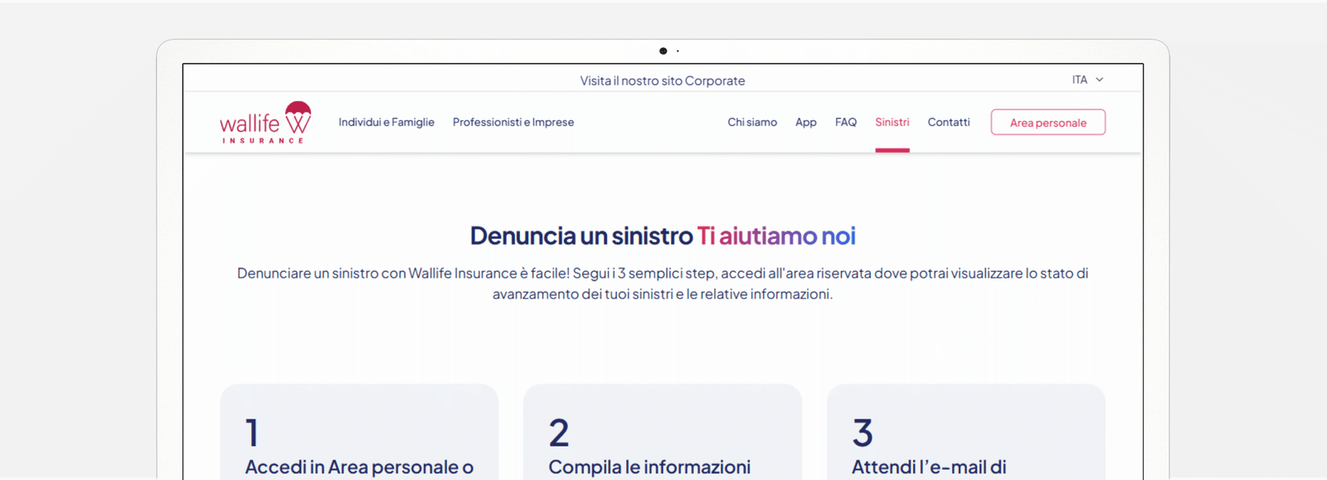Screen dimensions: 1327x480
Task: Go to the Chi siamo page
Action: coord(752,122)
